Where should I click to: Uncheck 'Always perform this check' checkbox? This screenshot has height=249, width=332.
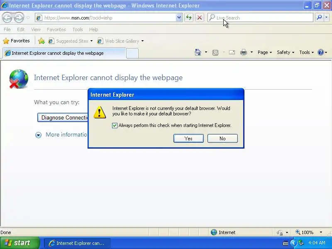click(115, 126)
